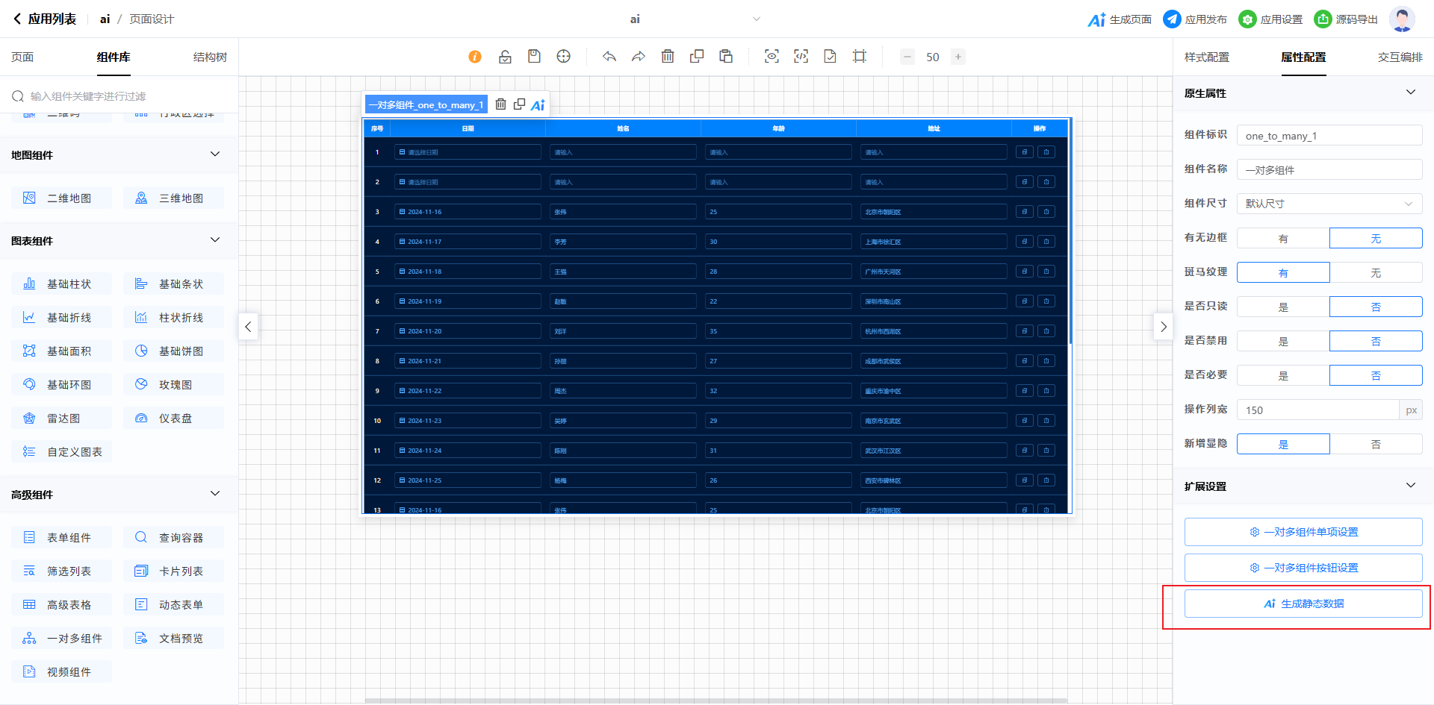Viewport: 1434px width, 705px height.
Task: Set 有无边框 to 有
Action: pyautogui.click(x=1283, y=239)
